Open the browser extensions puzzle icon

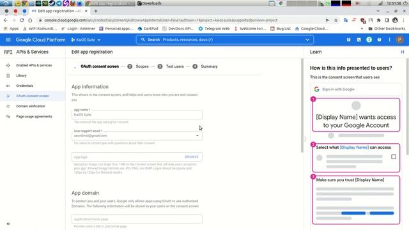point(378,20)
